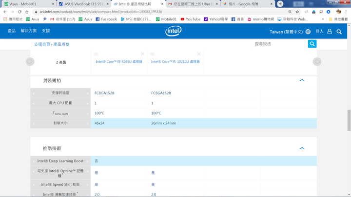Screen dimensions: 351x197
Task: Reload the page with refresh icon
Action: (x=19, y=12)
